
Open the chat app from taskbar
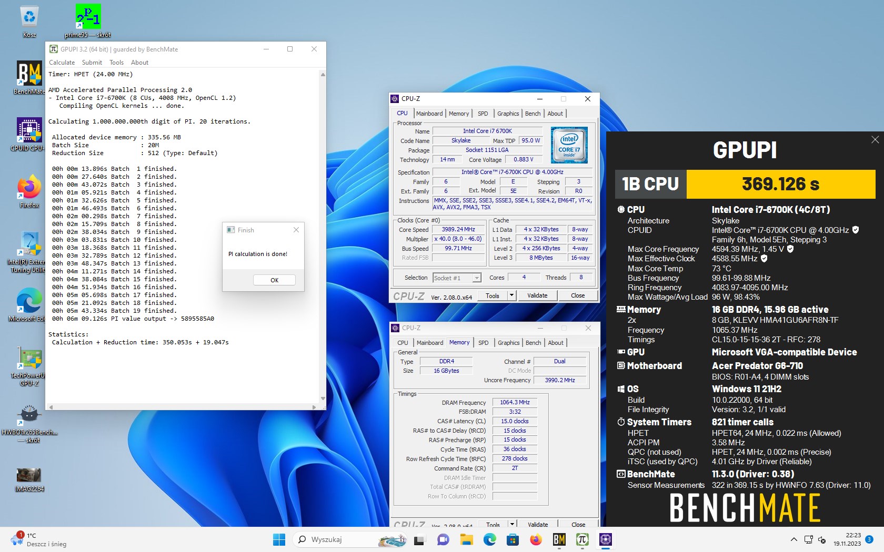(443, 539)
